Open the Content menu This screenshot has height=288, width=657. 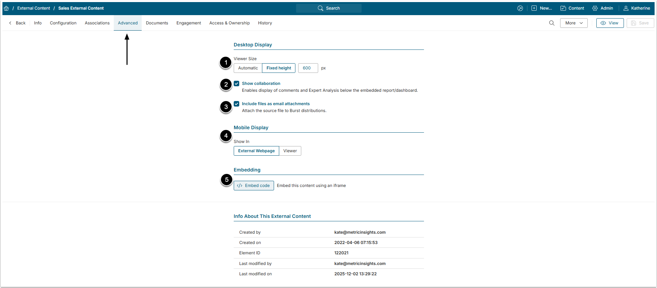coord(572,8)
